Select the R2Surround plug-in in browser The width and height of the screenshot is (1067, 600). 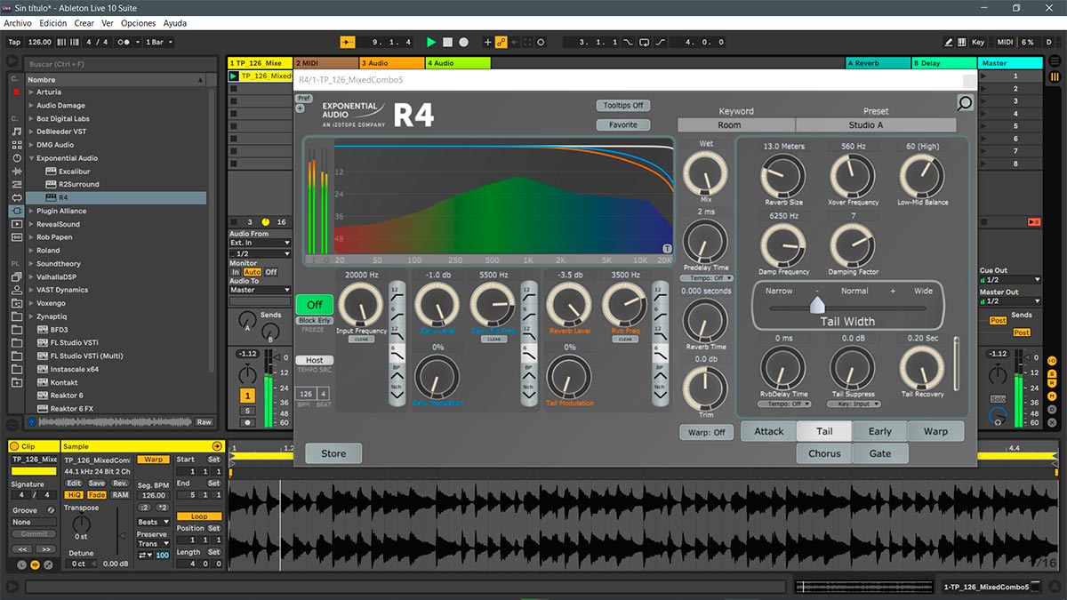(79, 184)
